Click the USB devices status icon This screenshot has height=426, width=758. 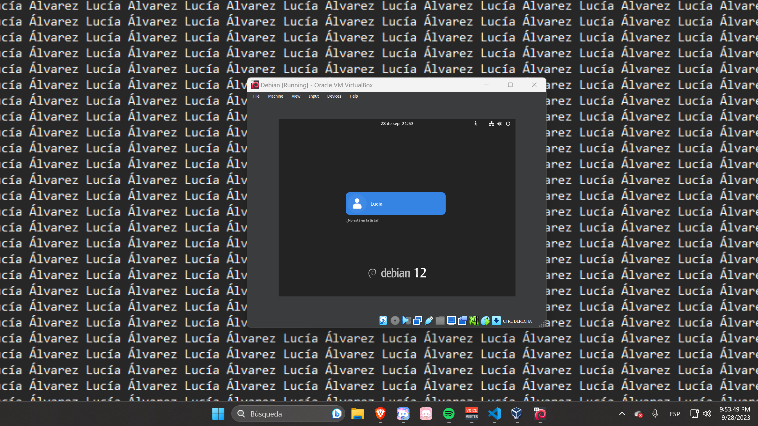click(x=429, y=321)
